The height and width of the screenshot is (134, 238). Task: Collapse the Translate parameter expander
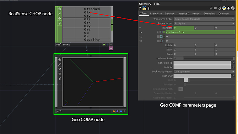point(140,28)
